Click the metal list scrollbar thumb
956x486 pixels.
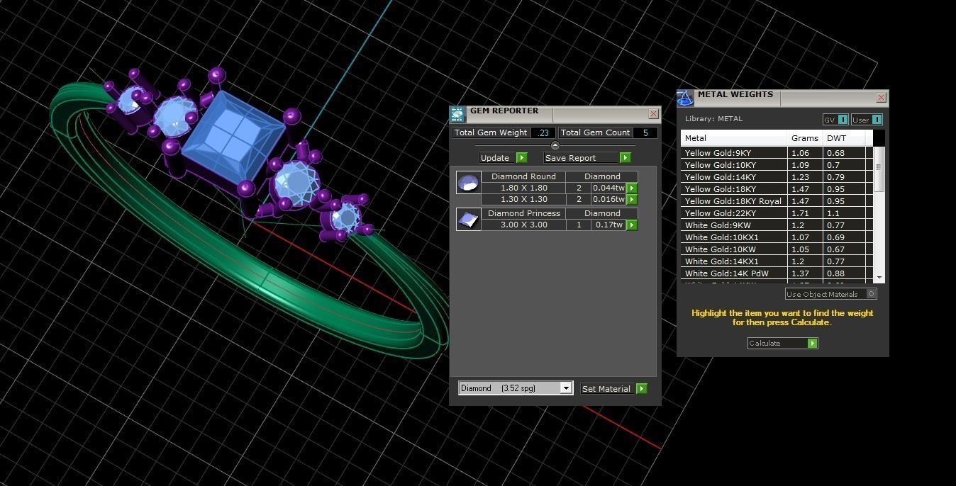click(879, 168)
